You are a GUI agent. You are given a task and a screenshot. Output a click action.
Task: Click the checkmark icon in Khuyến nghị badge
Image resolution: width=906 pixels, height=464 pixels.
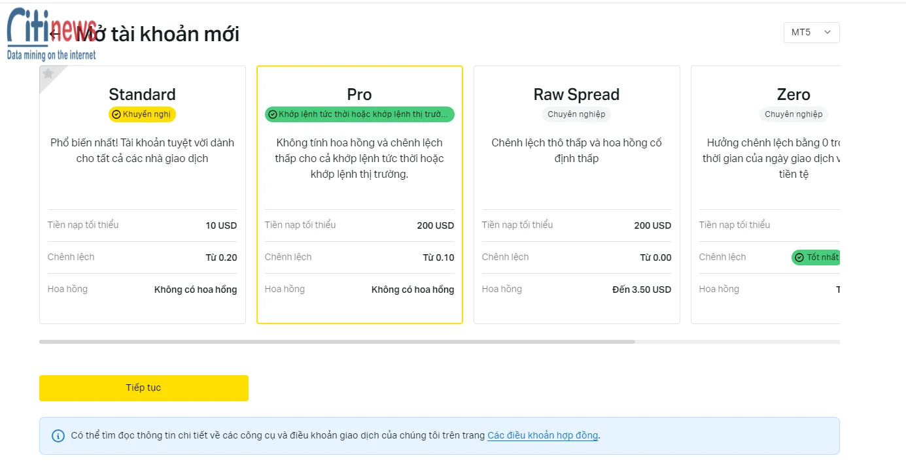pyautogui.click(x=116, y=114)
